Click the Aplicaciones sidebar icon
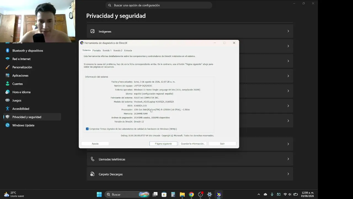 click(x=7, y=75)
